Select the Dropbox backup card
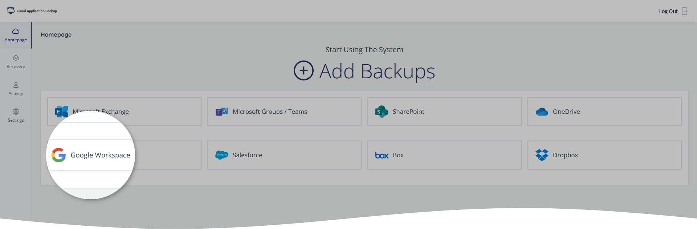Image resolution: width=697 pixels, height=229 pixels. click(x=604, y=155)
